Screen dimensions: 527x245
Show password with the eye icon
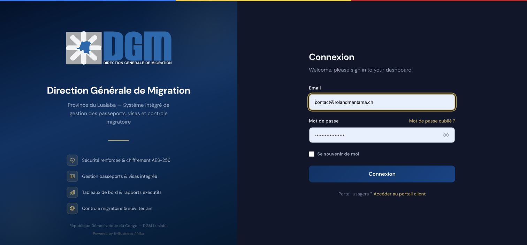tap(446, 135)
